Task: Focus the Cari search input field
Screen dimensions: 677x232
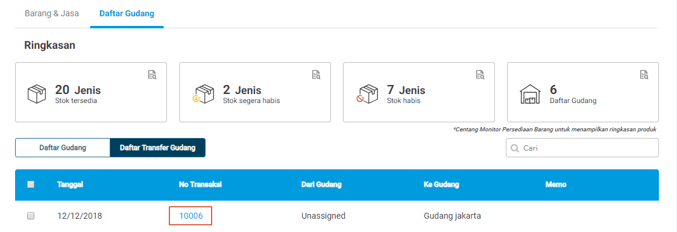Action: (x=582, y=148)
